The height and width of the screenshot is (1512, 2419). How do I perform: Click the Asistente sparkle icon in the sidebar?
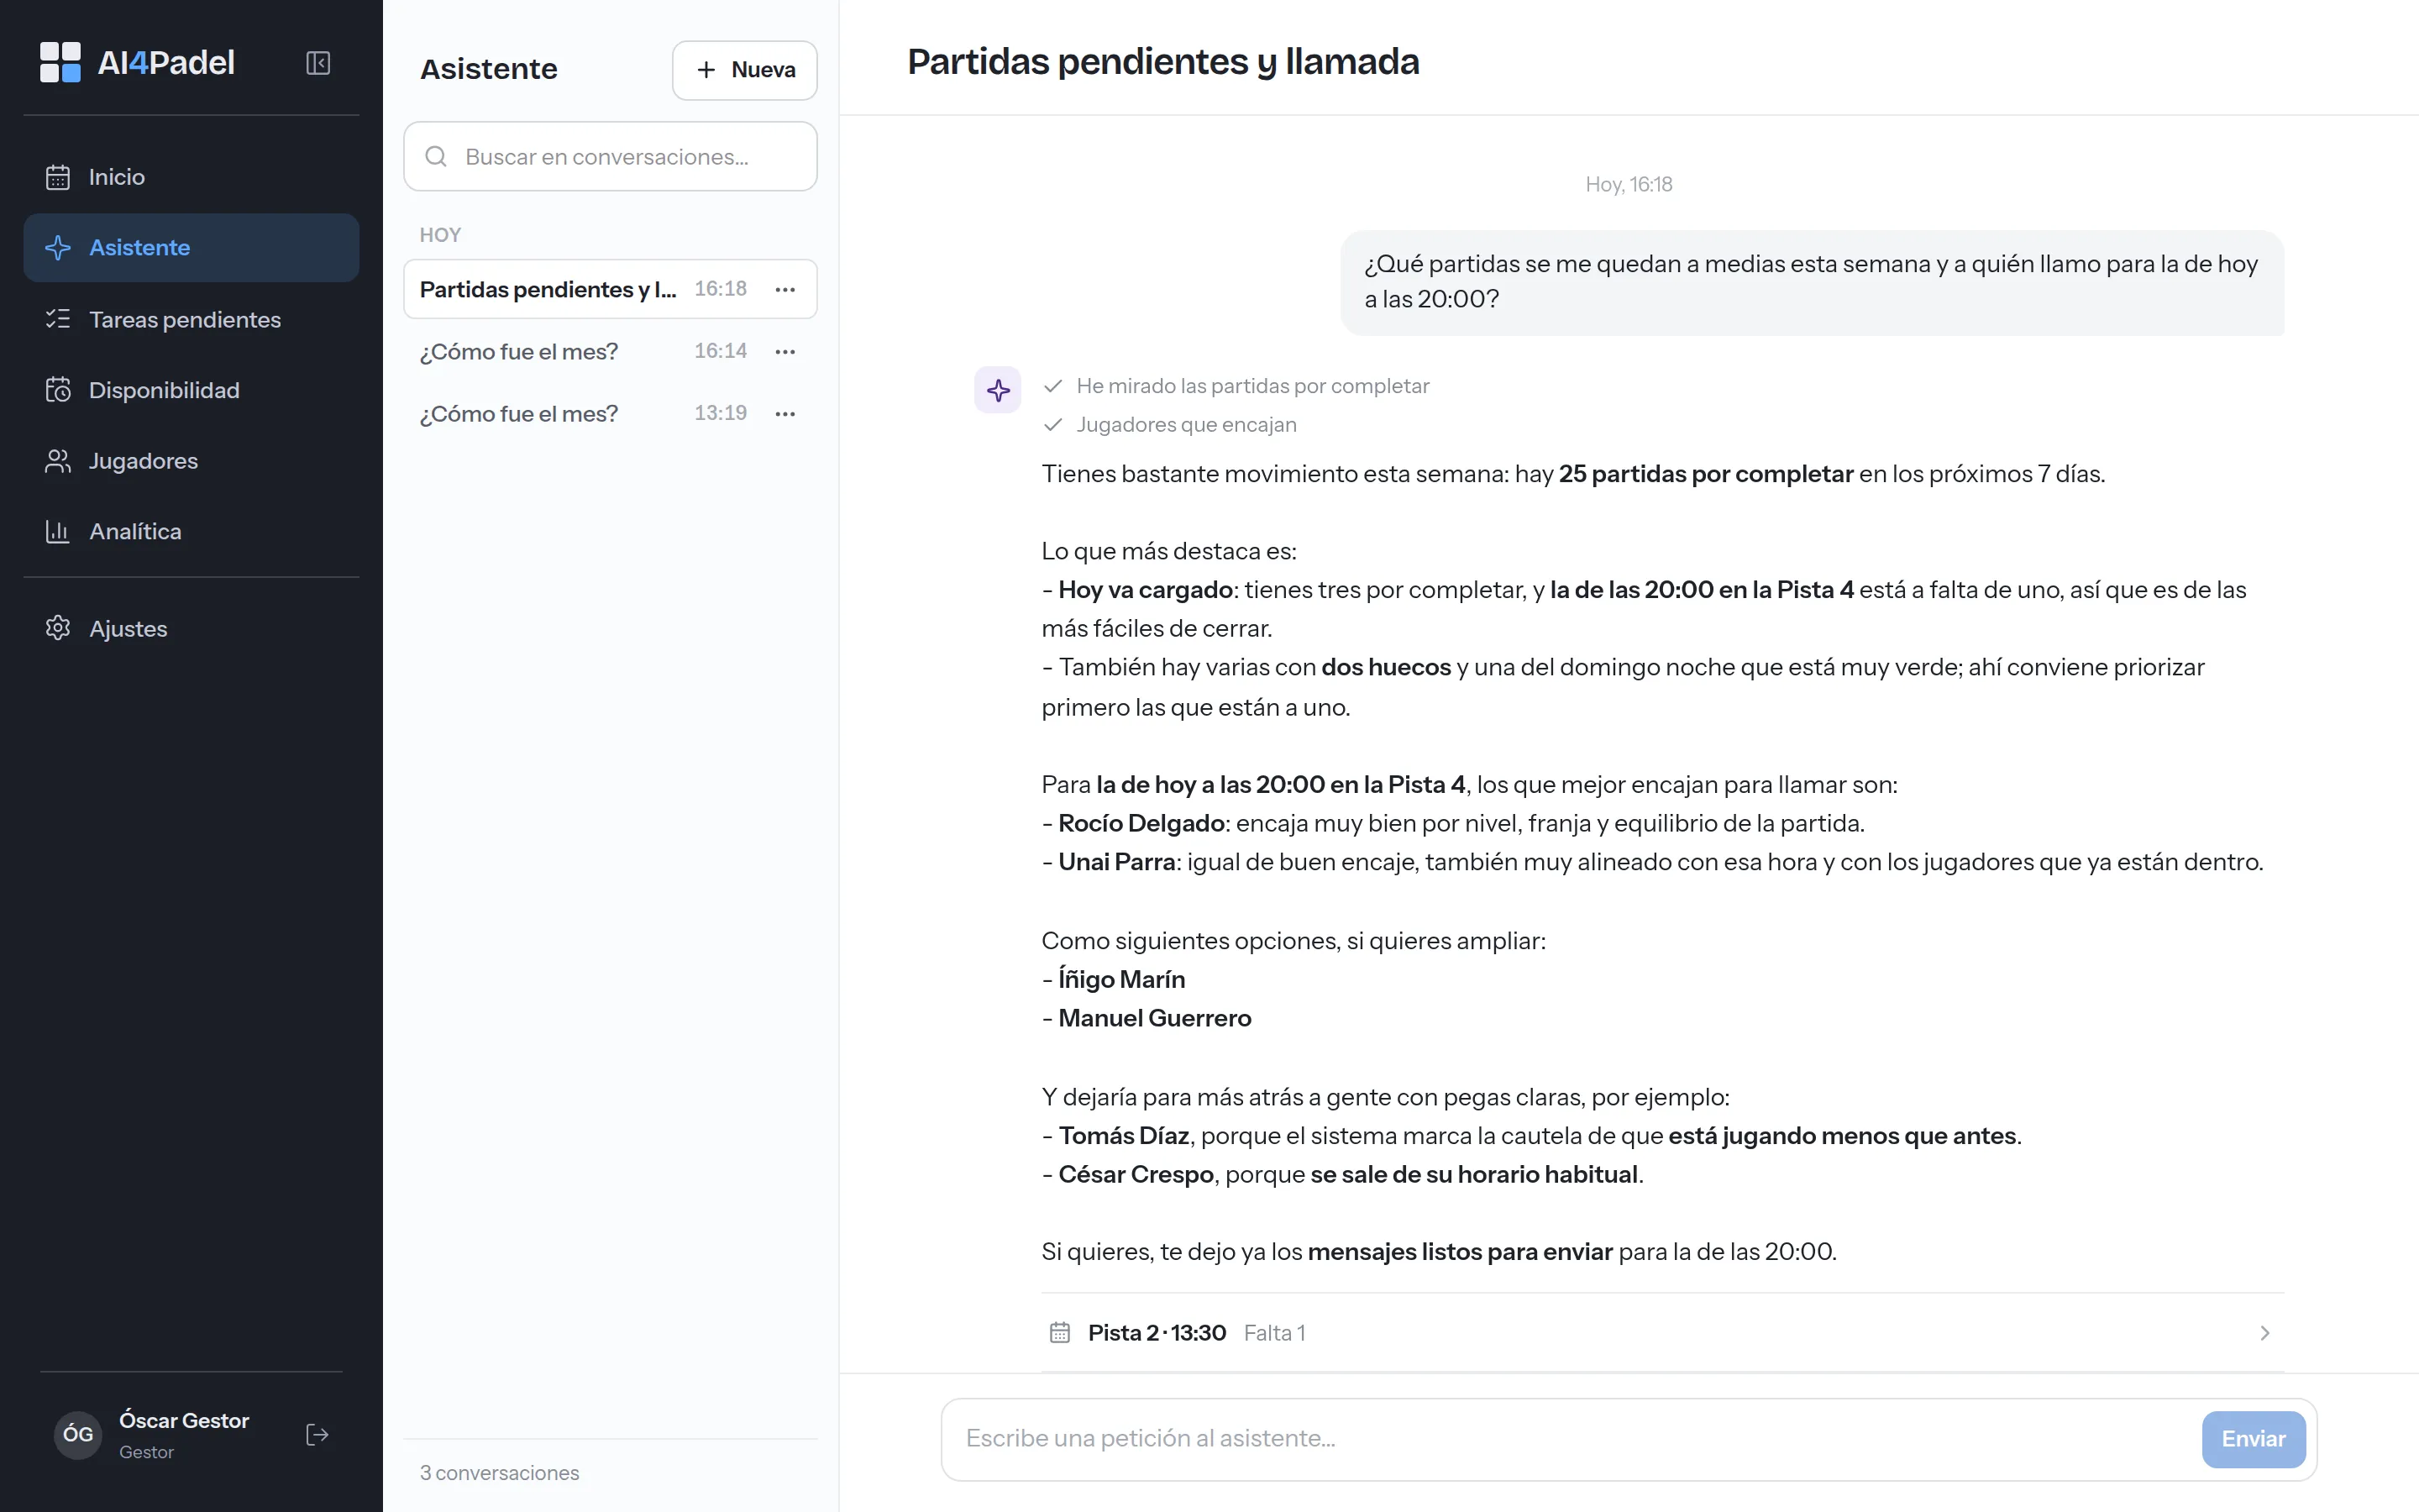pyautogui.click(x=58, y=247)
